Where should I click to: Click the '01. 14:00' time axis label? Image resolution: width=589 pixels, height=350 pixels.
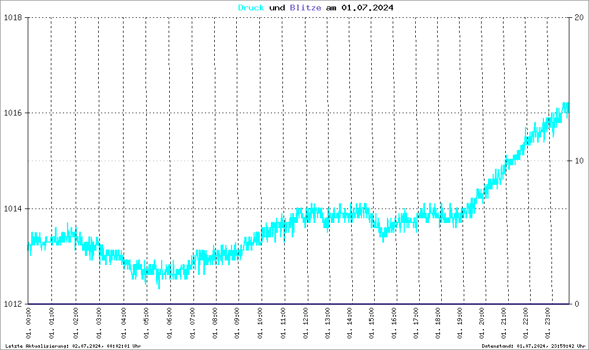[350, 323]
